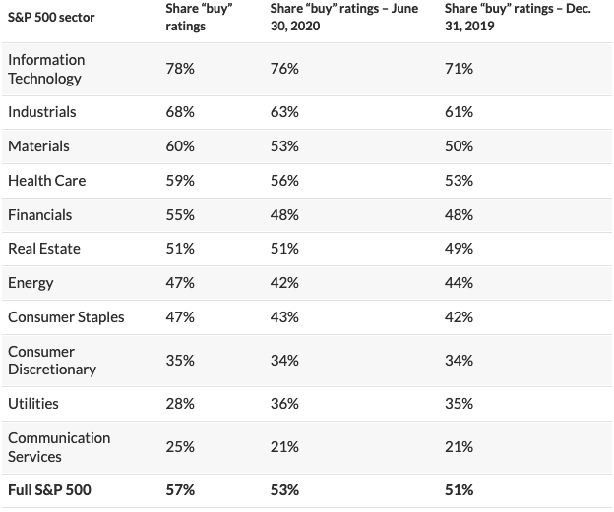Click the Communication Services sector label
The height and width of the screenshot is (512, 614).
click(x=59, y=447)
